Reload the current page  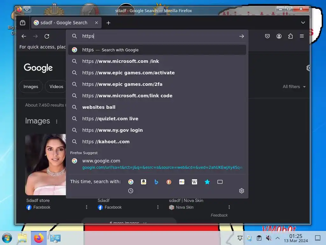(47, 36)
